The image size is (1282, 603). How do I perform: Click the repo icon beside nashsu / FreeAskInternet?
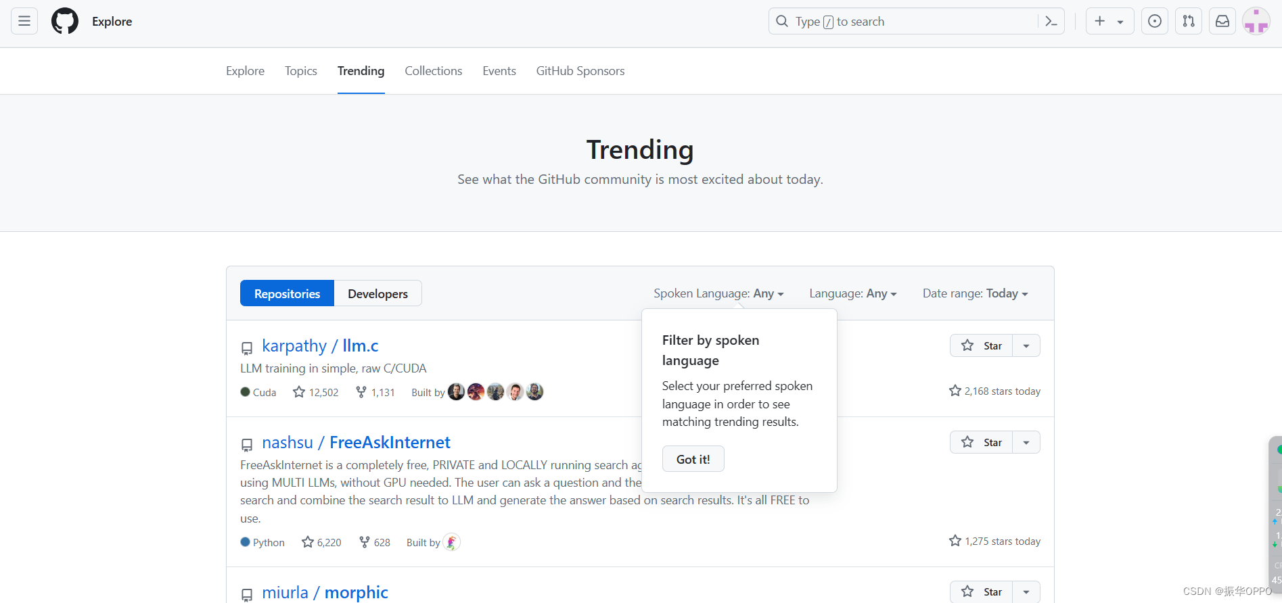pos(247,445)
